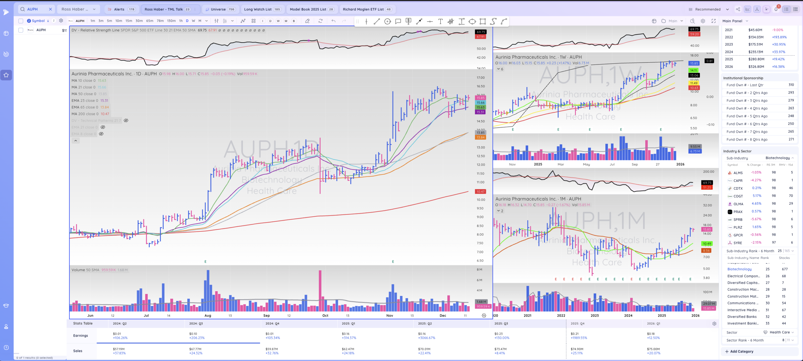
Task: Open the indicators icon in chart toolbar
Action: click(x=243, y=21)
